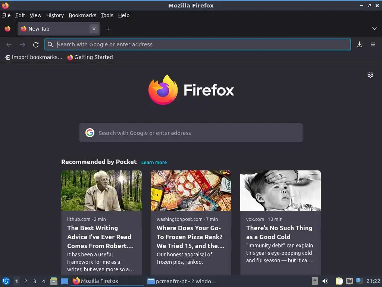
Task: Click washingtonpost.com source label
Action: [x=179, y=219]
